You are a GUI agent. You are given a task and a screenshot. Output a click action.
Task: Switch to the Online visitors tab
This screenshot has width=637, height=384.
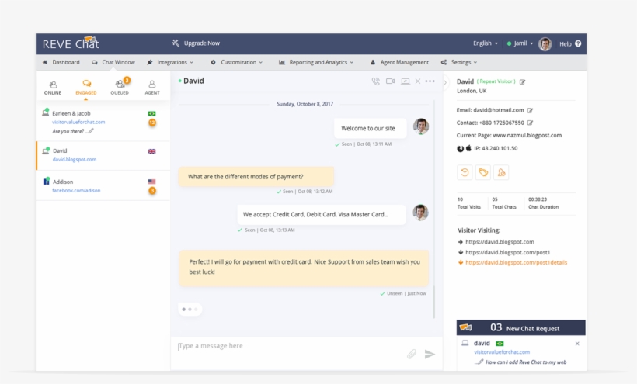(53, 88)
